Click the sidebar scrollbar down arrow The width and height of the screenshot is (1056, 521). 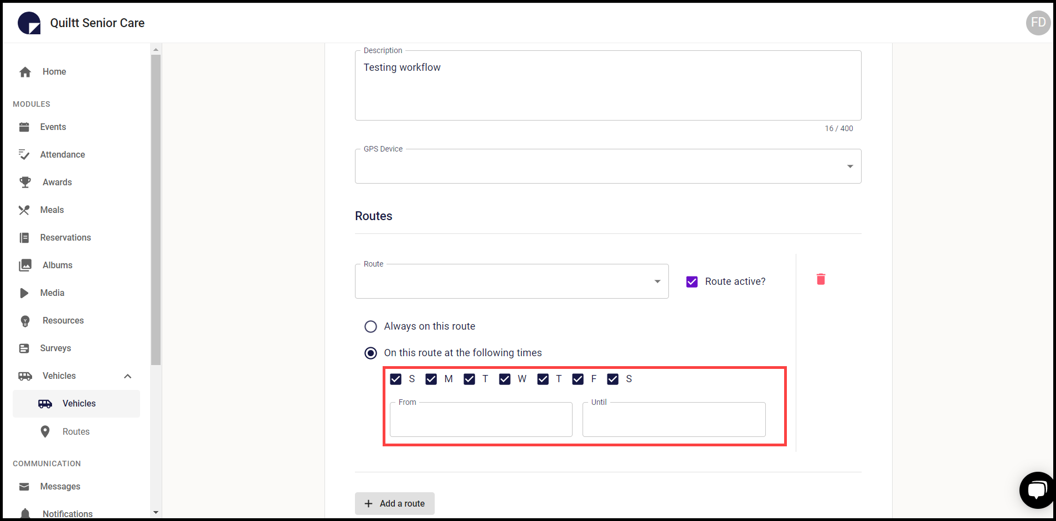coord(156,512)
